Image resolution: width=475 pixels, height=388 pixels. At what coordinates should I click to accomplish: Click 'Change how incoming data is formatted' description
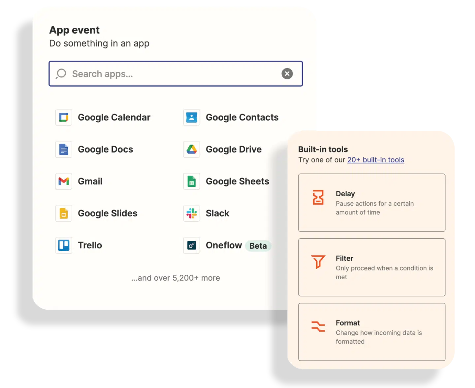point(379,337)
